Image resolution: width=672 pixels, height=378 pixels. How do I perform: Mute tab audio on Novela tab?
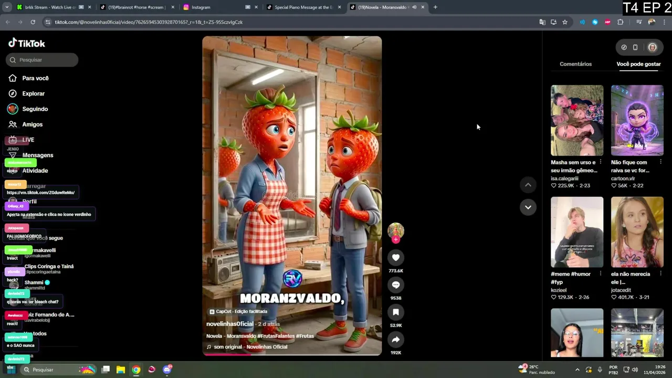pyautogui.click(x=414, y=7)
